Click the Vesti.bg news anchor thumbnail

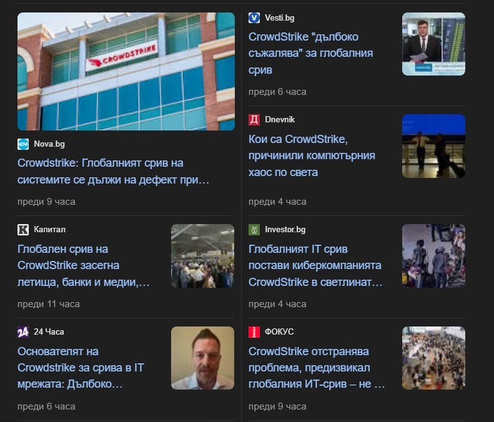click(x=433, y=44)
